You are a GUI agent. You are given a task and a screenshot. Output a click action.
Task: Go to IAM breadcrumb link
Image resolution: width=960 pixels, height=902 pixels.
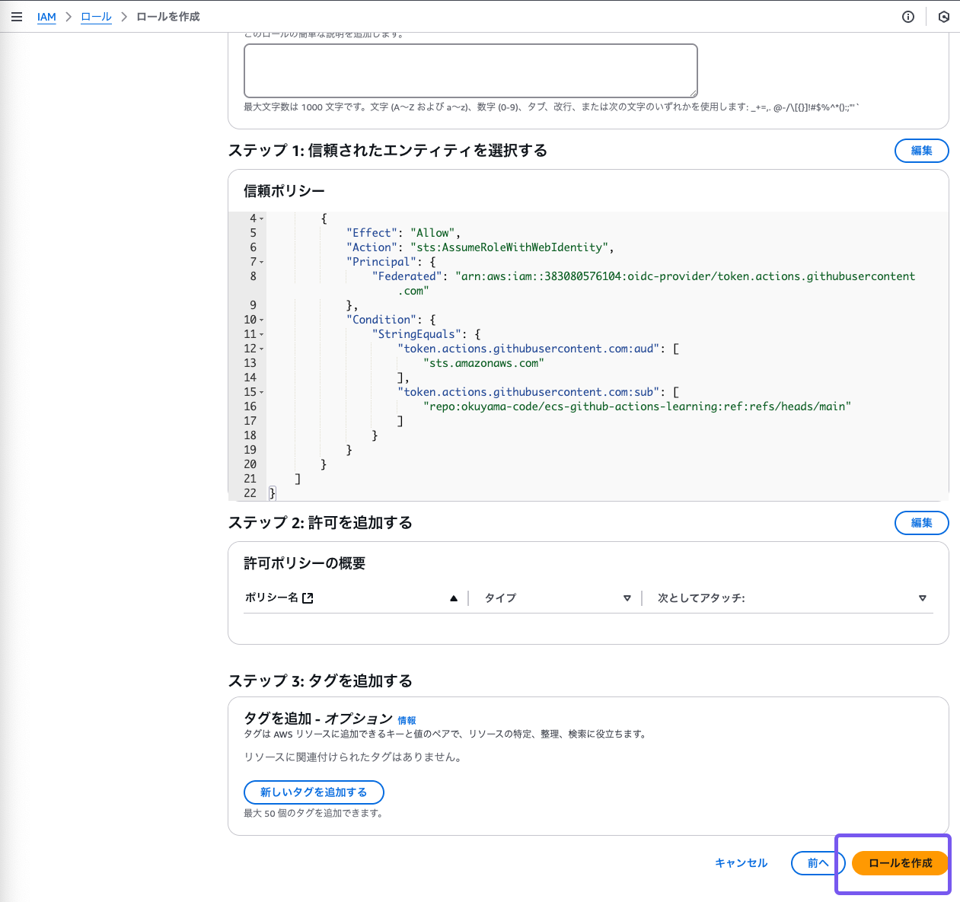tap(46, 17)
